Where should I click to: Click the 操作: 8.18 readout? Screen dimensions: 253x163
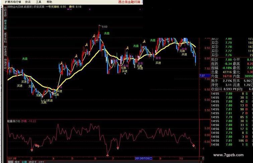click(75, 7)
